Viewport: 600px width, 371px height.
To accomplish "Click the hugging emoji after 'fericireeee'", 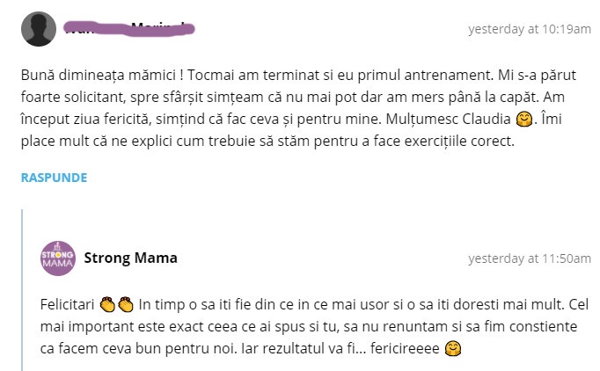I will click(453, 349).
